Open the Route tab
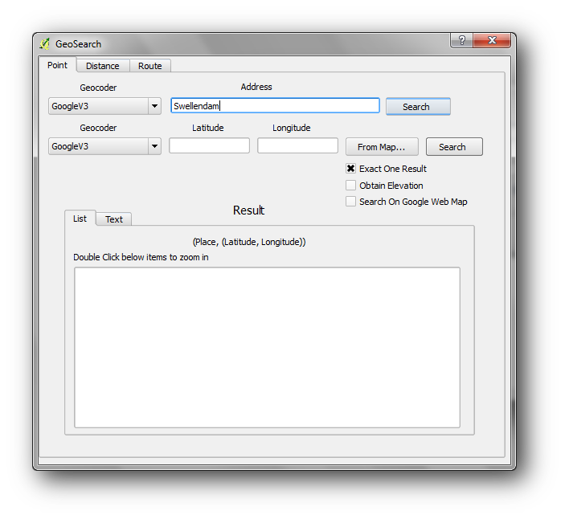Screen dimensions: 565x519 click(150, 66)
